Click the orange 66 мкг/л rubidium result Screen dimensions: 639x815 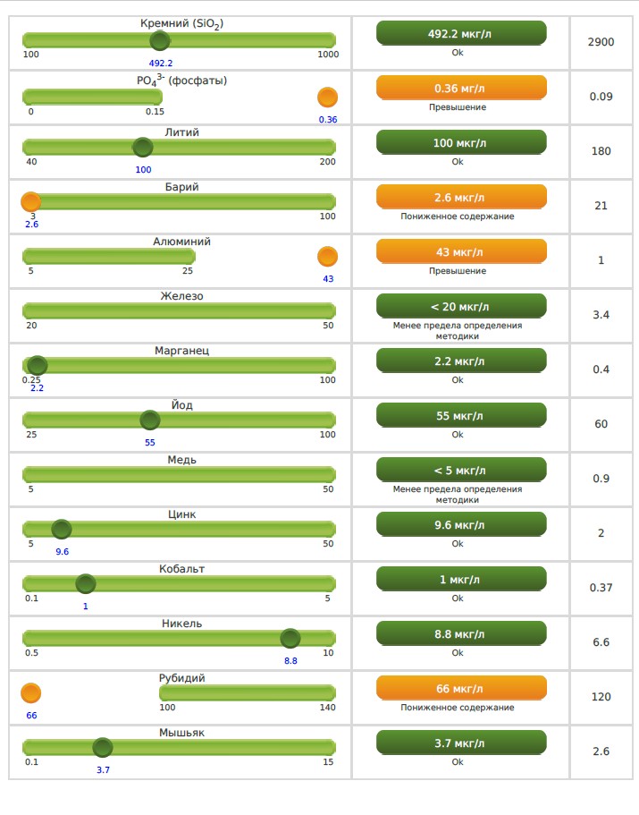click(x=460, y=688)
